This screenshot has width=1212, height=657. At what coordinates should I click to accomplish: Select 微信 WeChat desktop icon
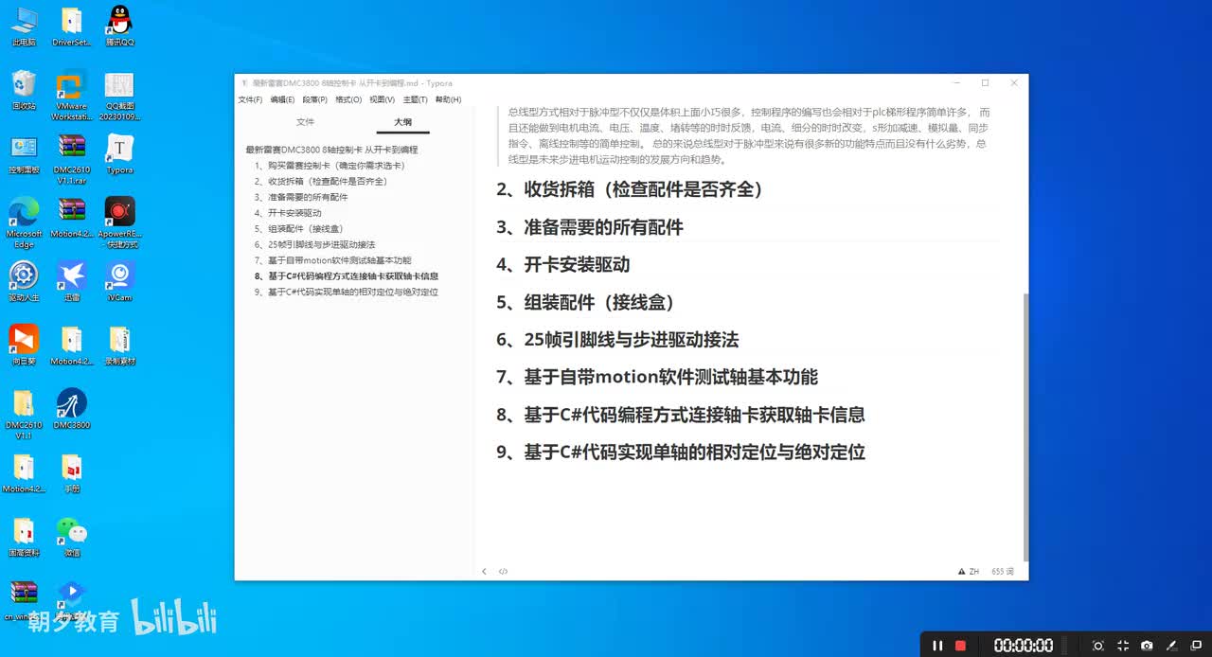[72, 538]
